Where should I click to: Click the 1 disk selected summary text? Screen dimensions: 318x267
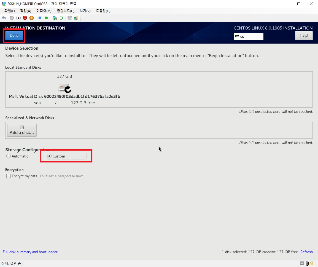click(260, 252)
